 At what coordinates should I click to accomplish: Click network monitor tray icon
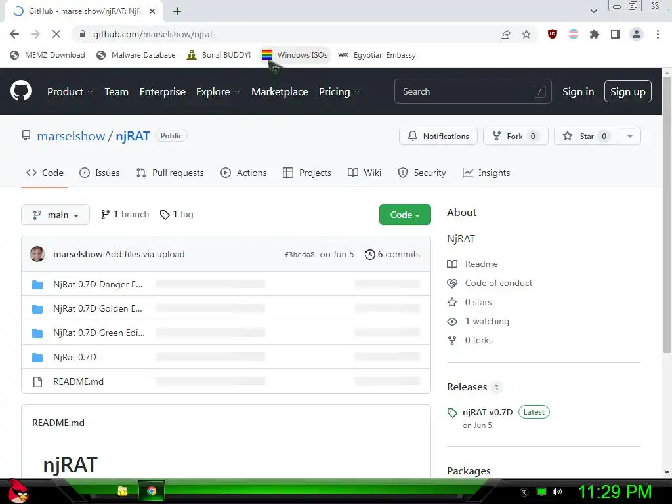[541, 492]
